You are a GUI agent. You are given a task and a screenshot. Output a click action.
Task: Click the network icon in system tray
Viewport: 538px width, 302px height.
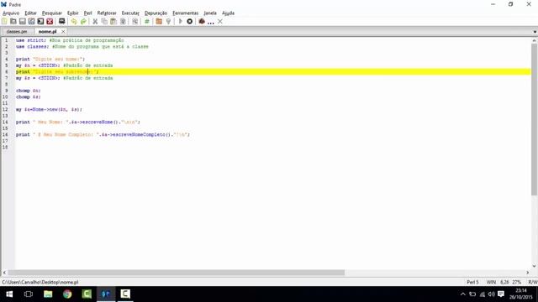(483, 294)
